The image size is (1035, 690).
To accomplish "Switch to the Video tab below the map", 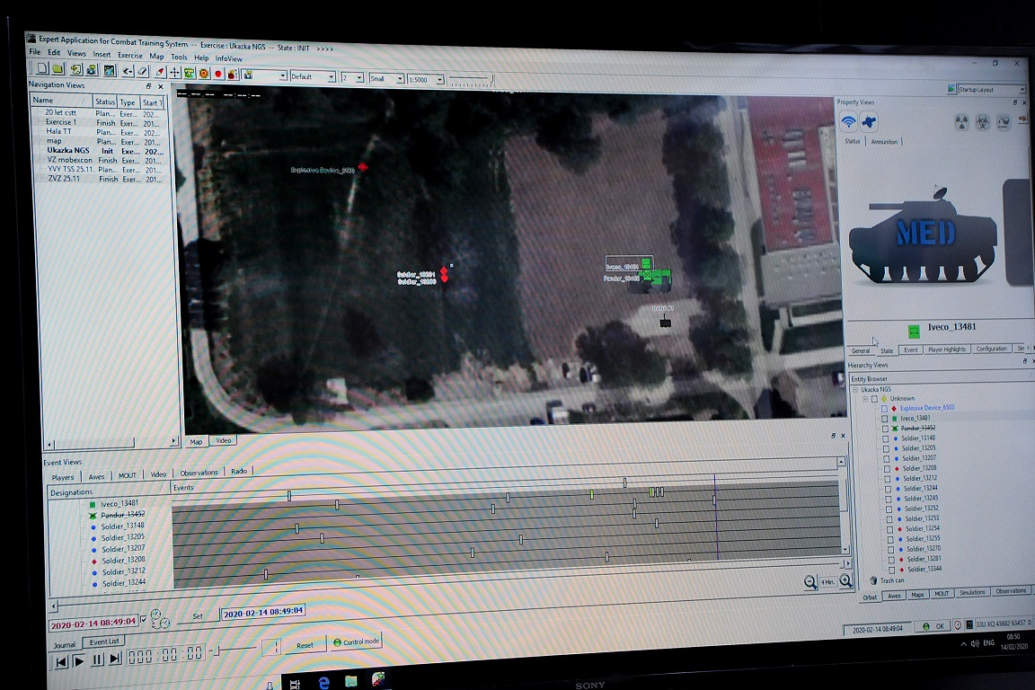I will pos(223,440).
